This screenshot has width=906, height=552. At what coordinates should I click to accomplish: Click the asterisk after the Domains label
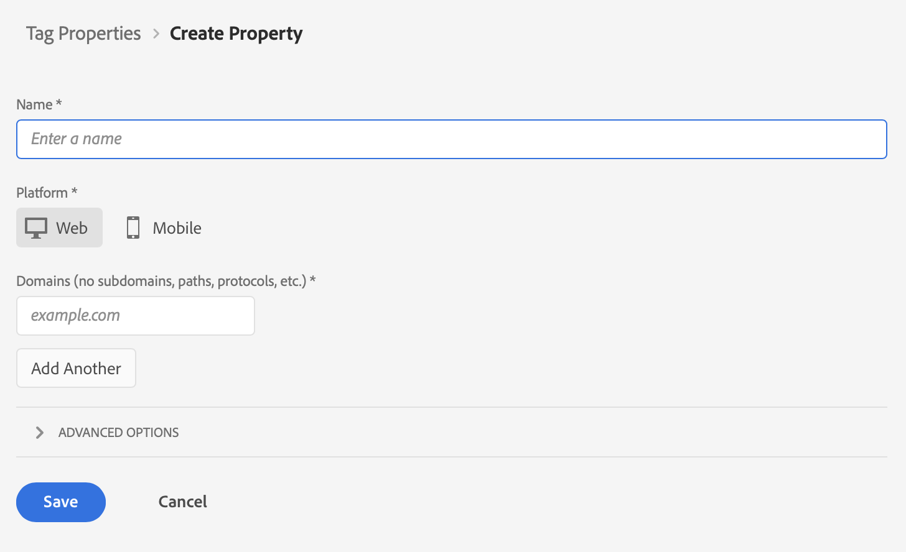point(313,280)
